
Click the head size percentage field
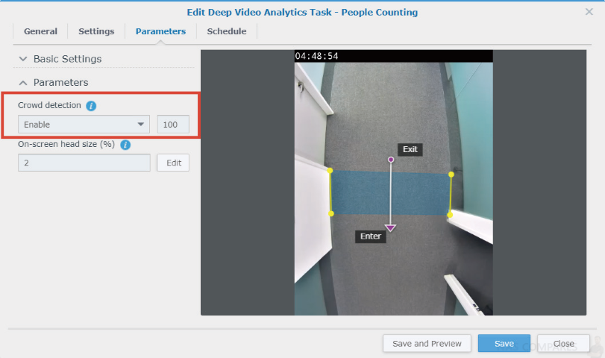[84, 163]
